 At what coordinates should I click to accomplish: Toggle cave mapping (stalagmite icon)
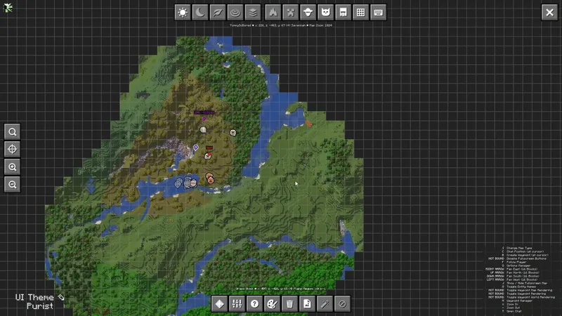click(x=273, y=13)
